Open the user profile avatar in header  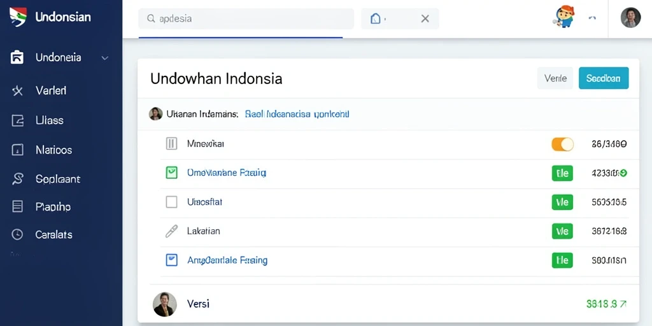coord(630,17)
